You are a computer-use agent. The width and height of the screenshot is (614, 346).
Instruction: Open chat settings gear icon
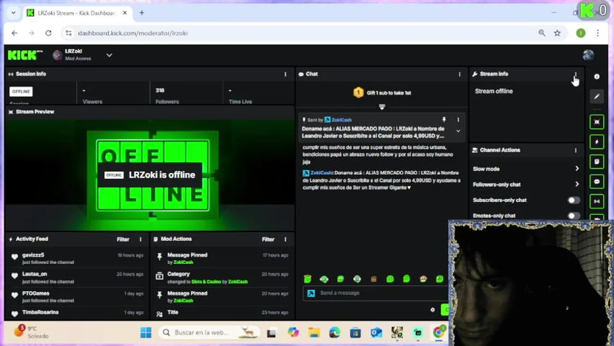click(x=432, y=310)
